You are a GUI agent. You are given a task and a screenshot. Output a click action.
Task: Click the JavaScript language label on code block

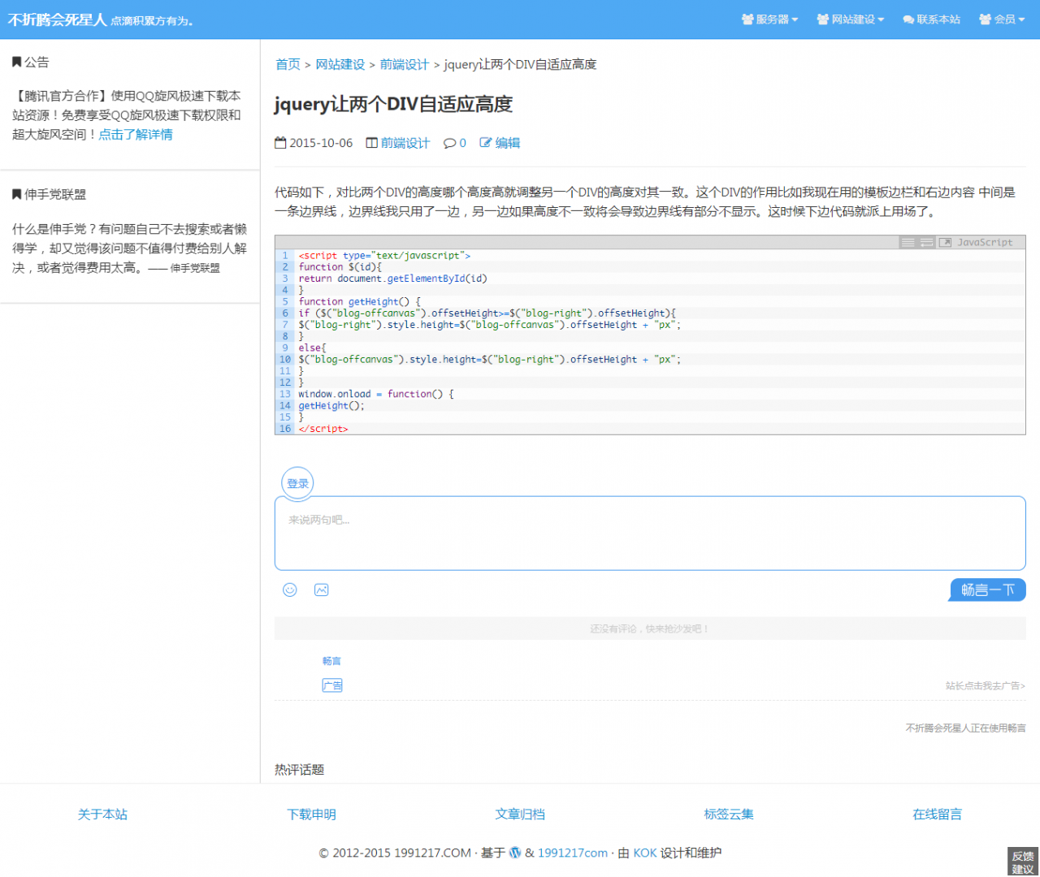pos(985,243)
